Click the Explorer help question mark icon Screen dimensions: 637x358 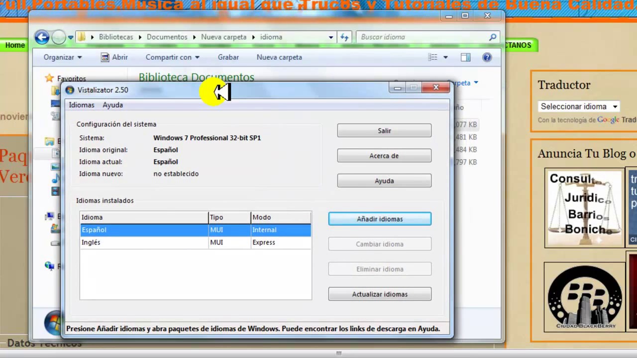pyautogui.click(x=487, y=57)
